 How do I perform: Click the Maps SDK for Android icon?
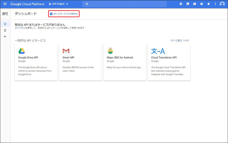[x=110, y=51]
